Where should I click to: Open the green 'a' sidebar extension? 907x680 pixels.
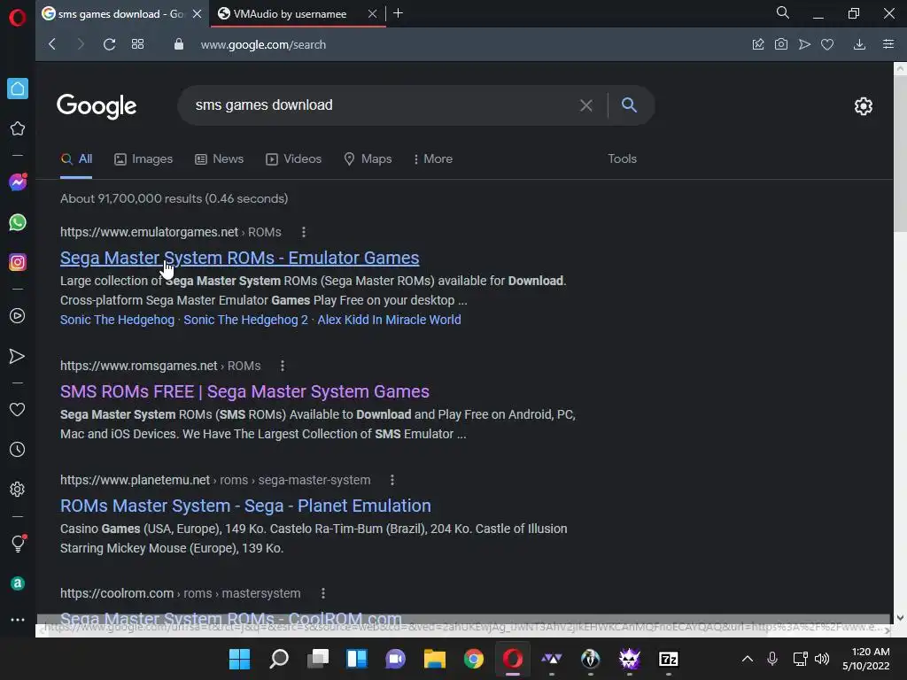[x=18, y=583]
